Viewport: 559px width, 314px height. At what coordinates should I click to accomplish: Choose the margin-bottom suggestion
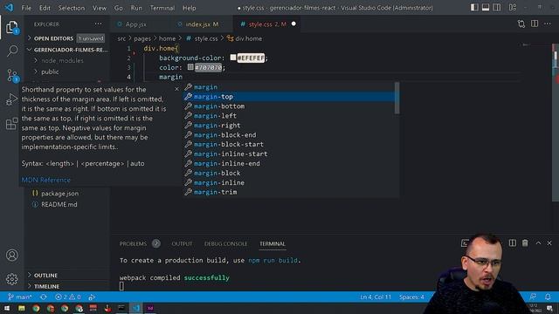point(289,106)
